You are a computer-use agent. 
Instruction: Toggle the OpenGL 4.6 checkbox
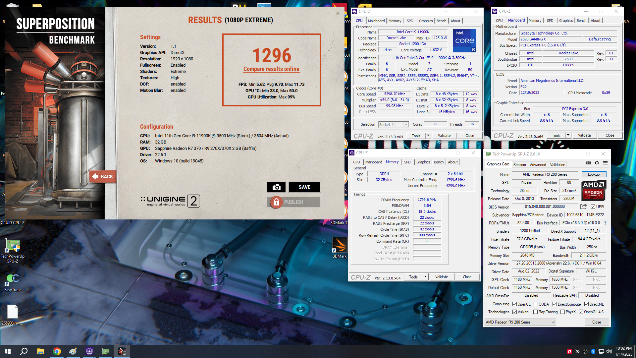click(581, 312)
